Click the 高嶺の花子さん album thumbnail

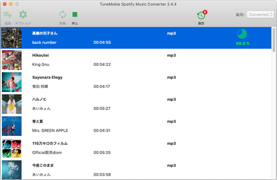click(x=12, y=38)
